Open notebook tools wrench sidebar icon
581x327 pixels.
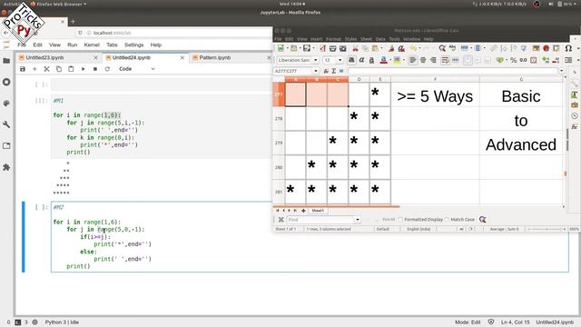point(6,124)
